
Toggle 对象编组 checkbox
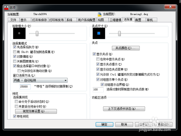click(x=15, y=56)
